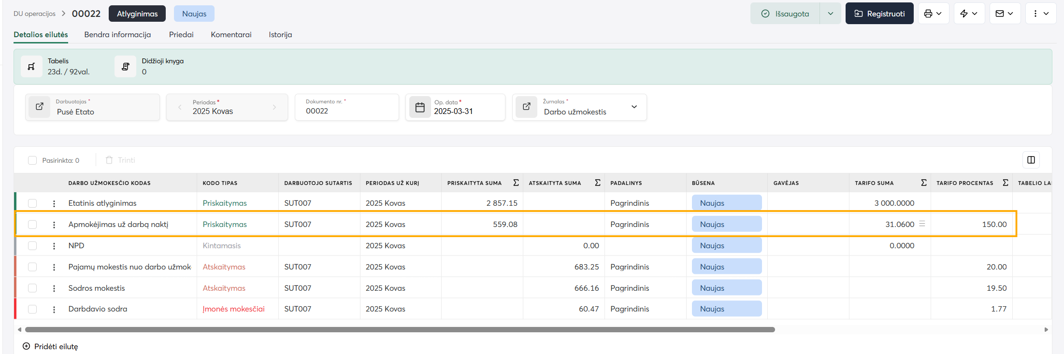The width and height of the screenshot is (1064, 354).
Task: Open Darbuotojas external link icon
Action: point(40,107)
